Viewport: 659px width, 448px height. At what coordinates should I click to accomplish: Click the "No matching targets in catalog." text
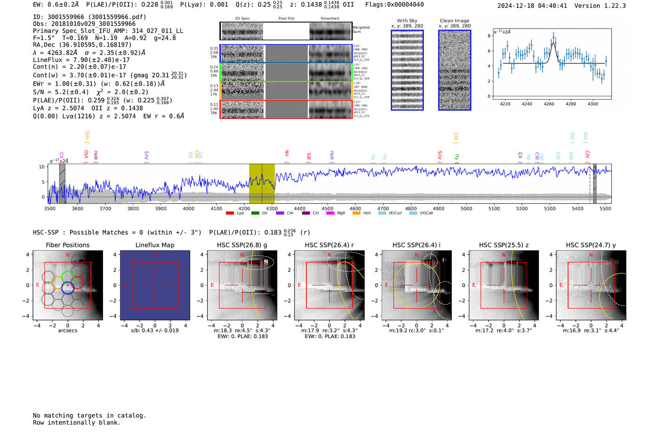pos(89,416)
